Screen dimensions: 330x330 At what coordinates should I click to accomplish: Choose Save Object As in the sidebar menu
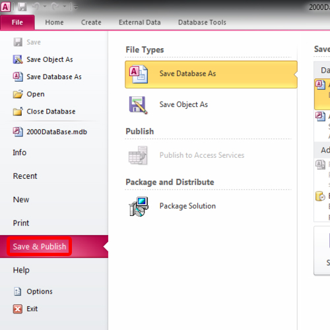tap(49, 59)
